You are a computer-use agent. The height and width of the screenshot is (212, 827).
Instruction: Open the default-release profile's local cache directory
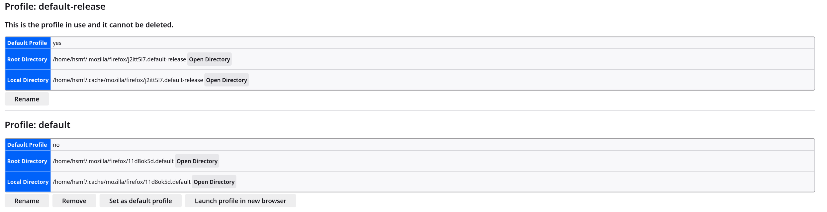coord(226,80)
